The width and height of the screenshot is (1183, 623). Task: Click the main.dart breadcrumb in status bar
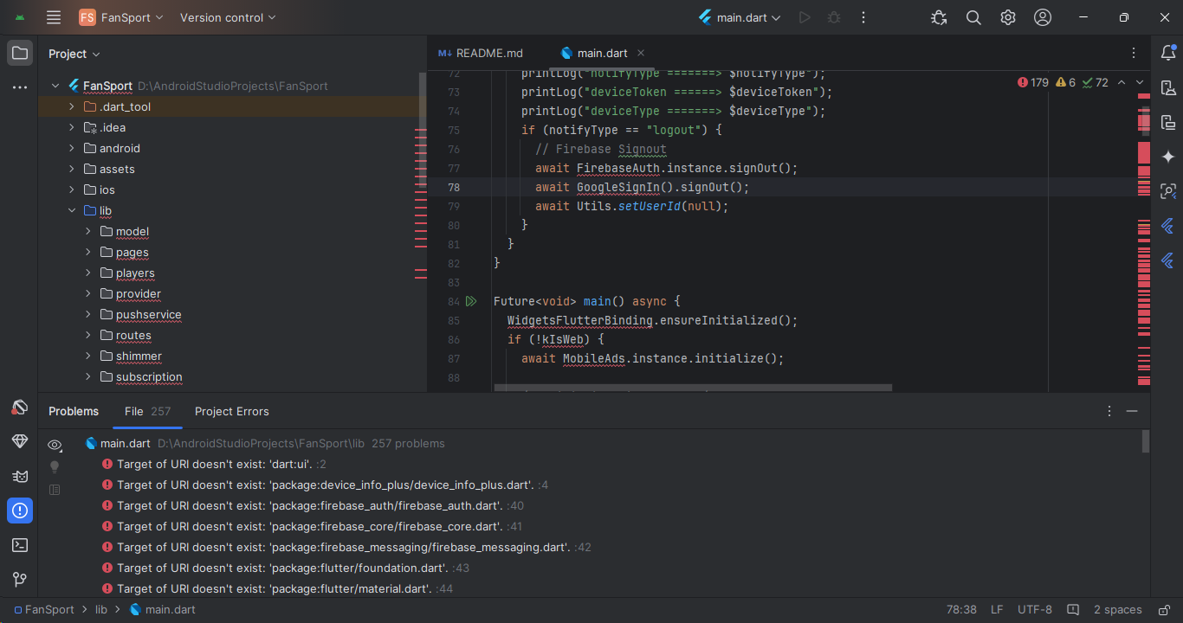[x=163, y=609]
